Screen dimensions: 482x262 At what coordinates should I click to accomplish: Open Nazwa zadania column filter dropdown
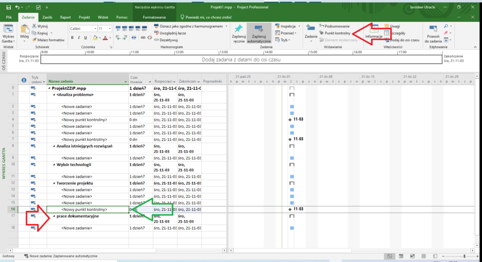tap(126, 80)
